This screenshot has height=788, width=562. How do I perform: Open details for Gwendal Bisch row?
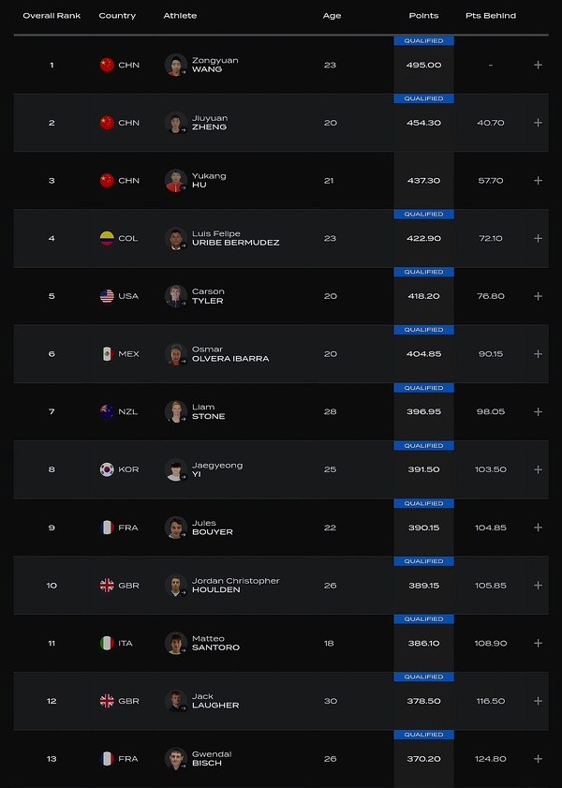click(538, 759)
